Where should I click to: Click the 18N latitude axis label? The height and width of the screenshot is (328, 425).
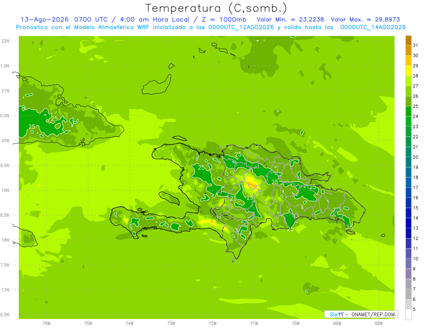click(x=5, y=240)
